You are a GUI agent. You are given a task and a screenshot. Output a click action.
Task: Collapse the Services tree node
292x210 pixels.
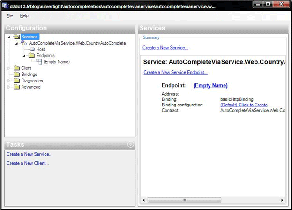(x=9, y=37)
